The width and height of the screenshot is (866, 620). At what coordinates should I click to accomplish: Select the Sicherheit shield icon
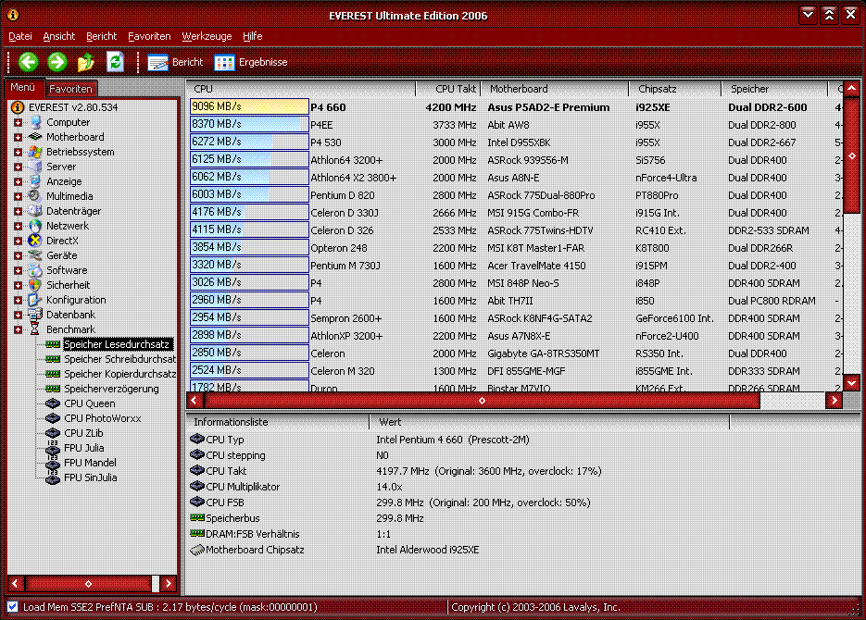pyautogui.click(x=35, y=285)
